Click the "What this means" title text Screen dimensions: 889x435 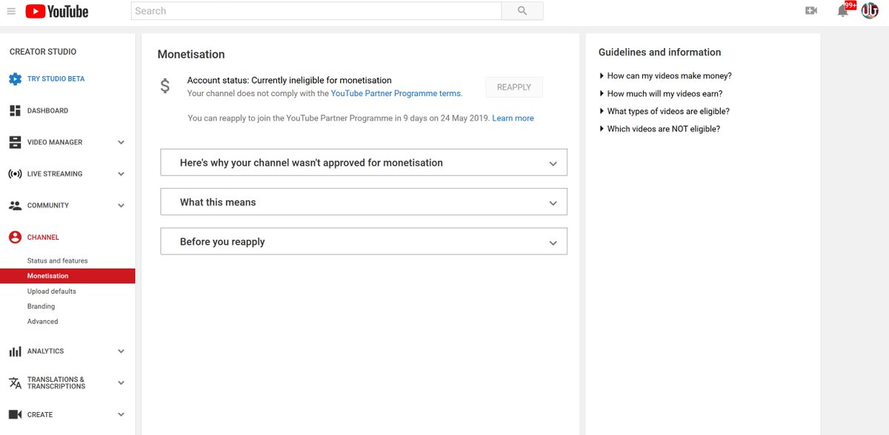[218, 202]
